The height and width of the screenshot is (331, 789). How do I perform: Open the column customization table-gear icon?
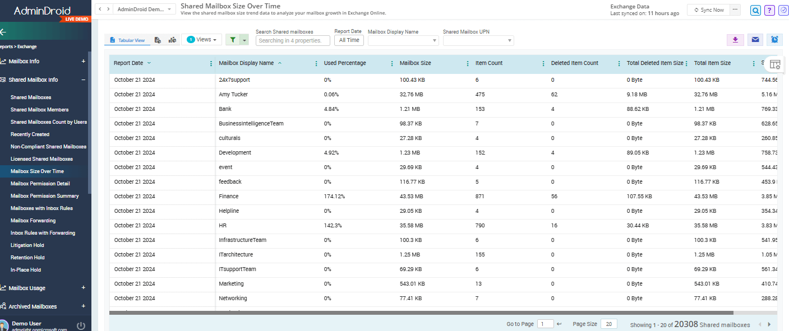774,64
